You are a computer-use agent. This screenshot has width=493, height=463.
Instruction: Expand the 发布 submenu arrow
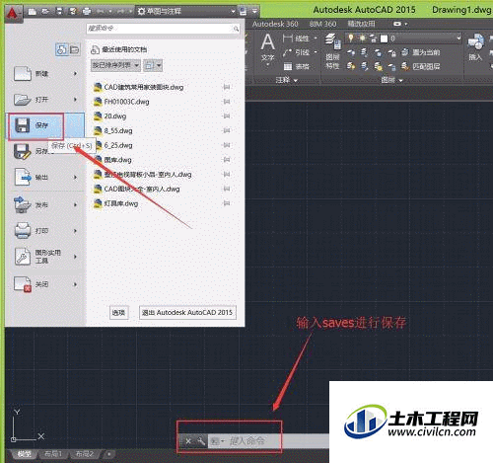pyautogui.click(x=76, y=205)
